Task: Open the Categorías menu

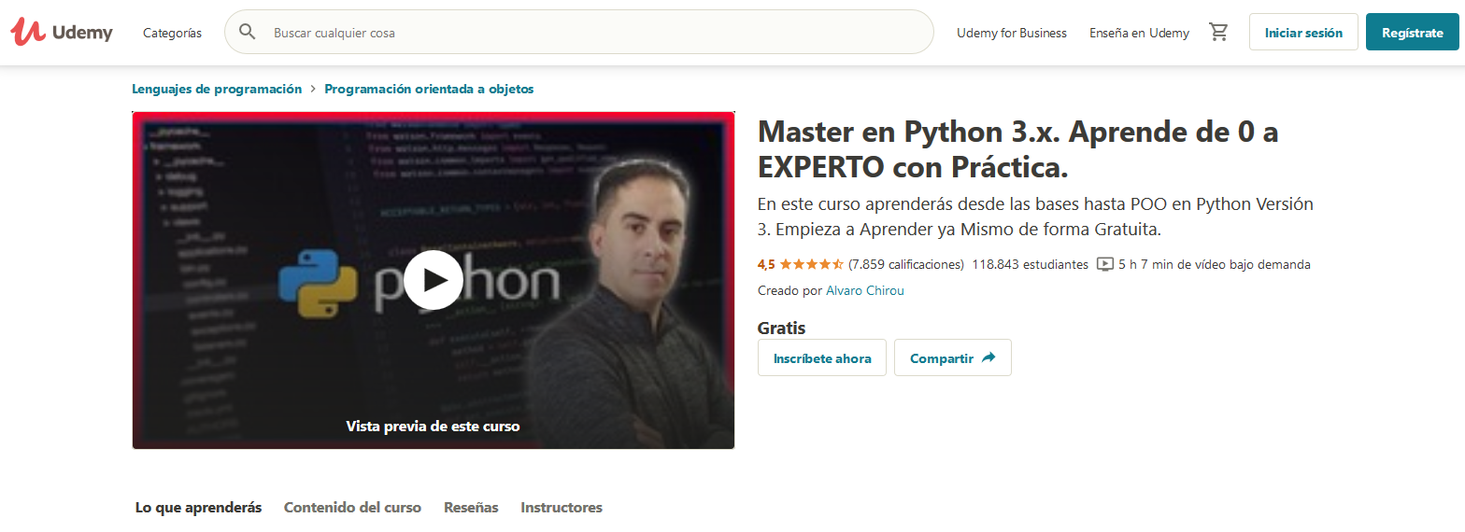Action: click(x=172, y=33)
